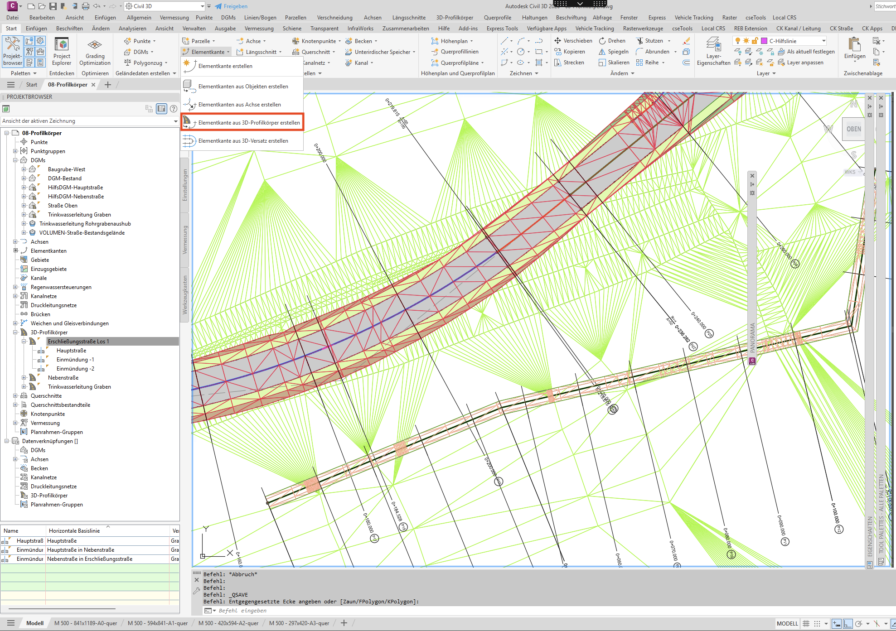The width and height of the screenshot is (896, 631).
Task: Open Layer-Eigenschaften manager
Action: [x=713, y=52]
